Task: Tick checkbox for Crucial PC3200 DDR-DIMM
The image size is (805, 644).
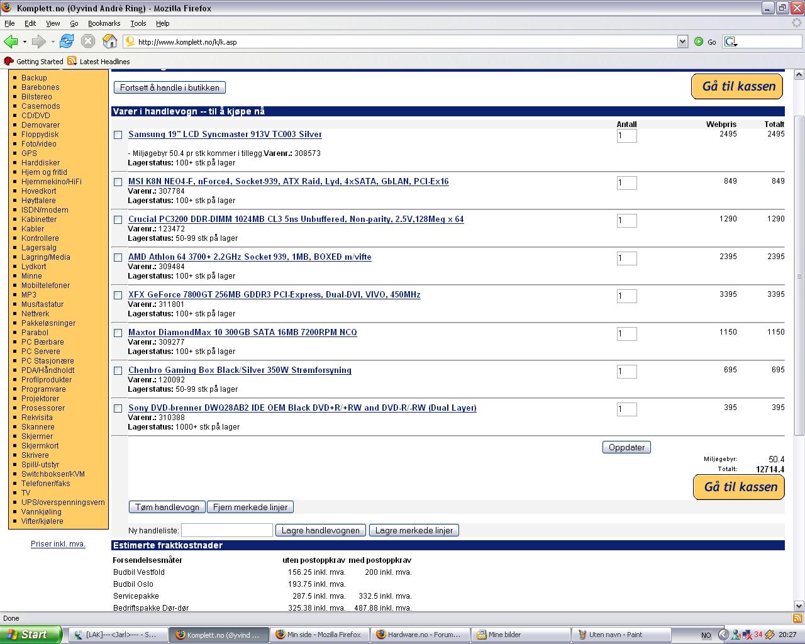Action: point(118,219)
